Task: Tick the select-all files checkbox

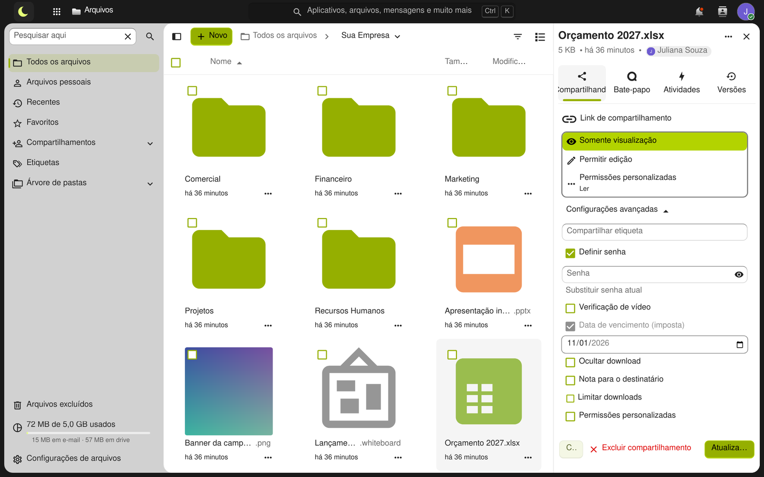Action: 176,62
